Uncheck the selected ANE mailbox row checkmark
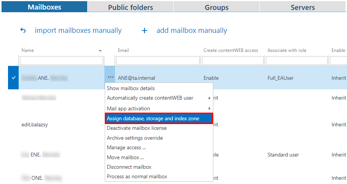The height and width of the screenshot is (184, 347). [13, 77]
